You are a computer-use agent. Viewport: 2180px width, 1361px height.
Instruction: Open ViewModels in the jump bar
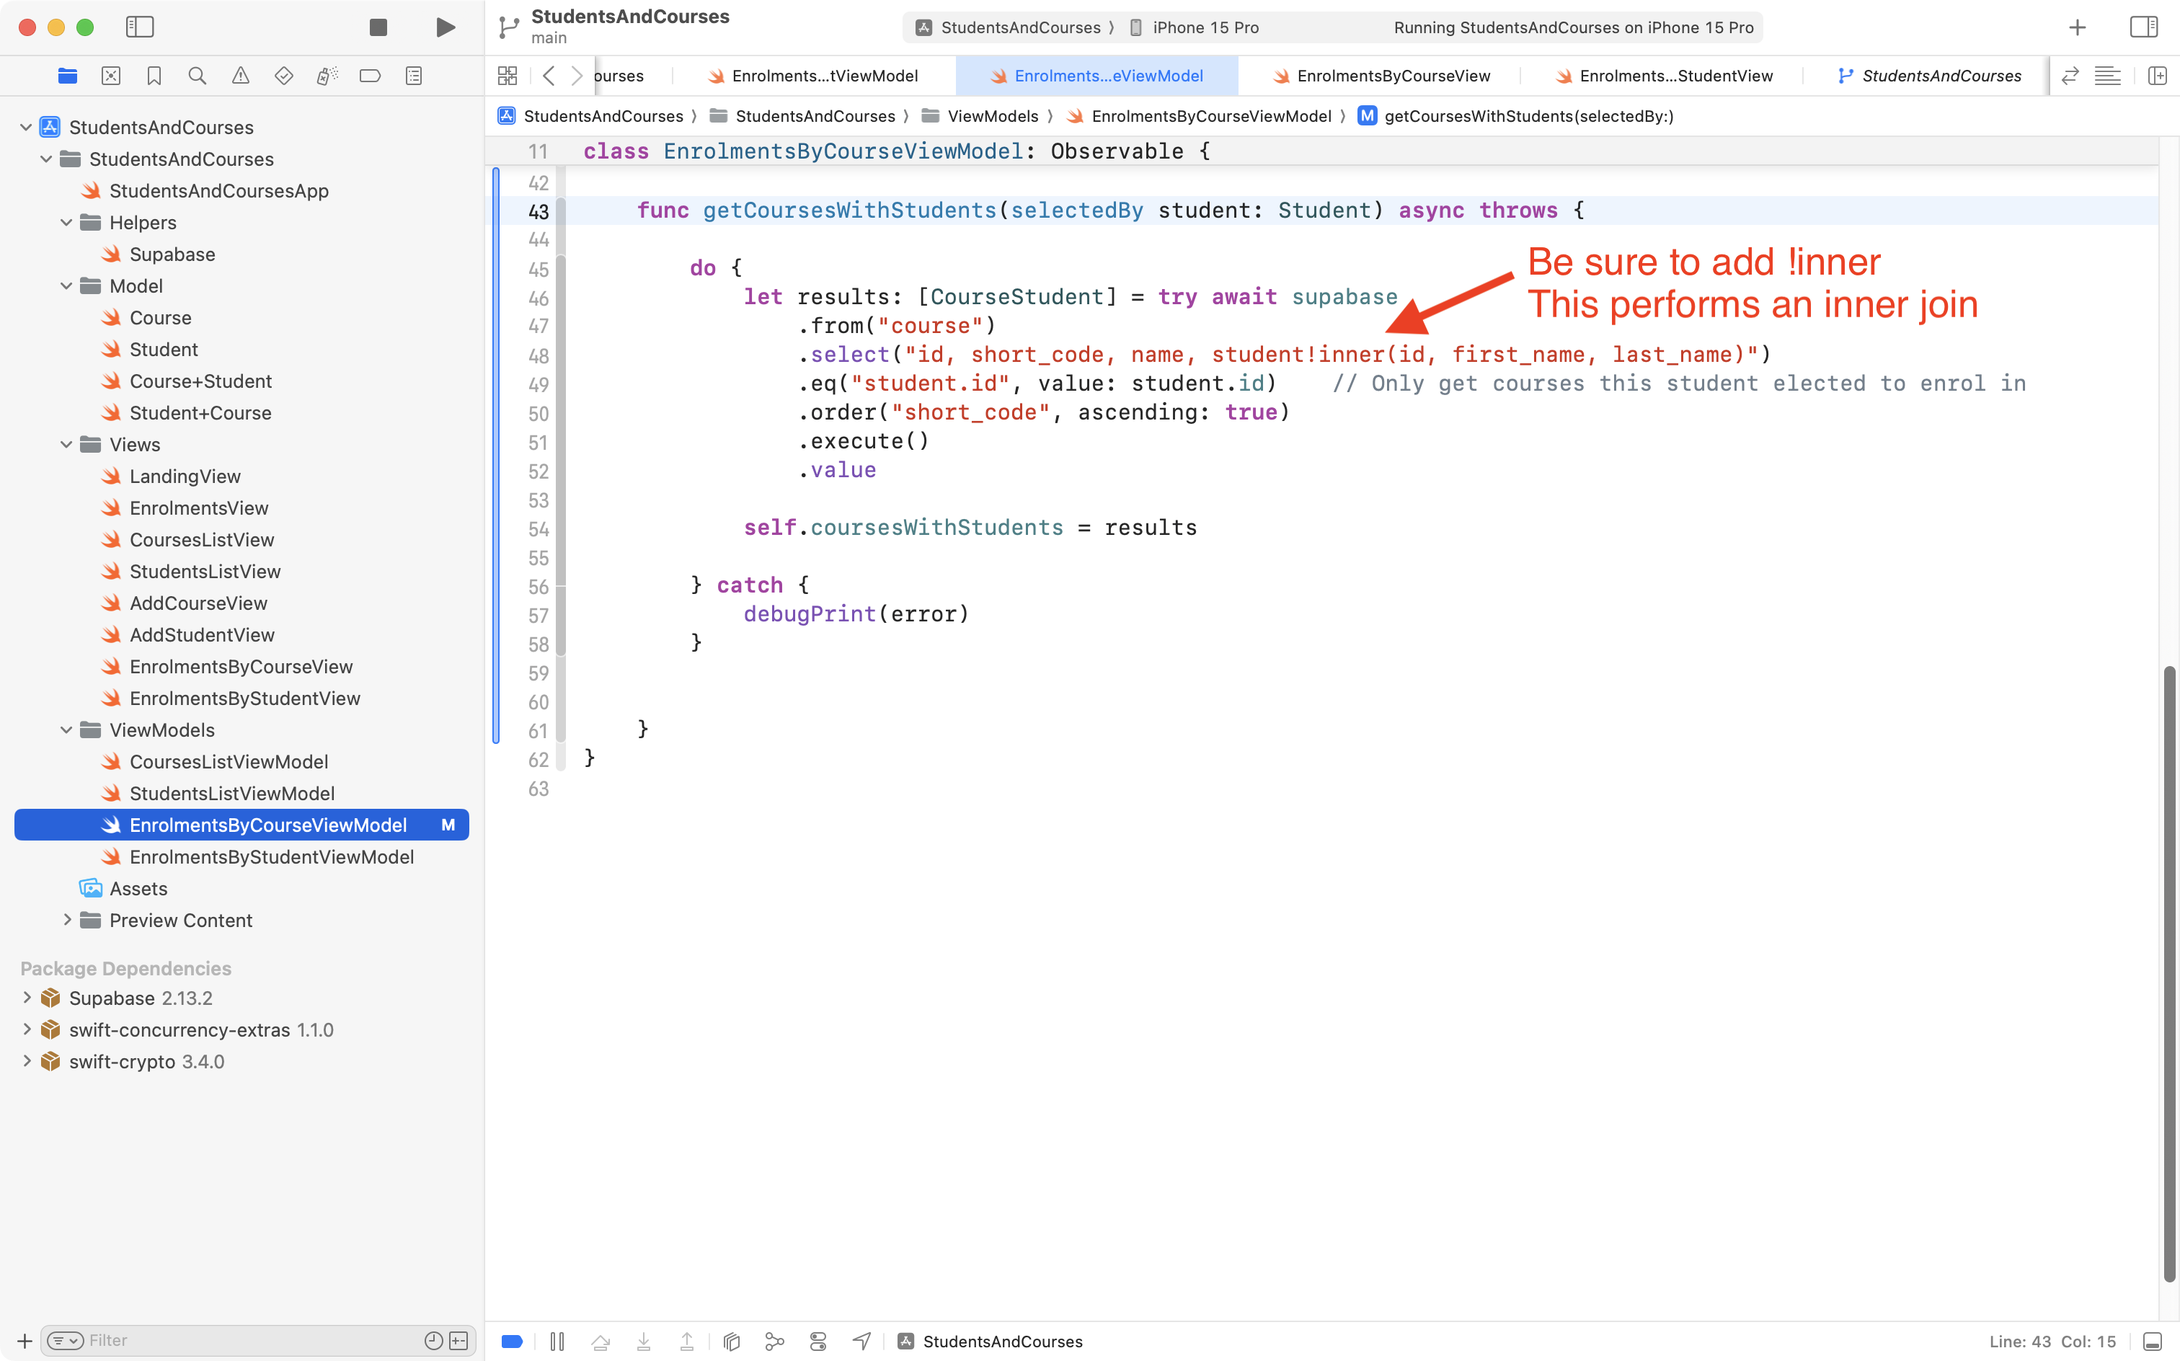tap(993, 115)
